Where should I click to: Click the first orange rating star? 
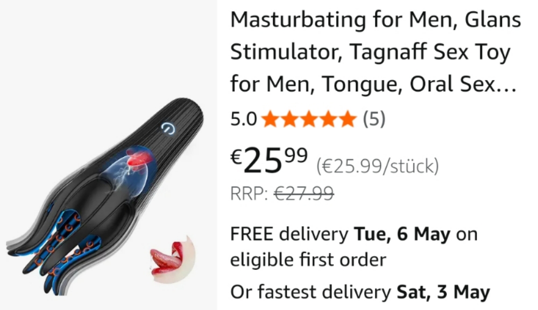[x=270, y=119]
